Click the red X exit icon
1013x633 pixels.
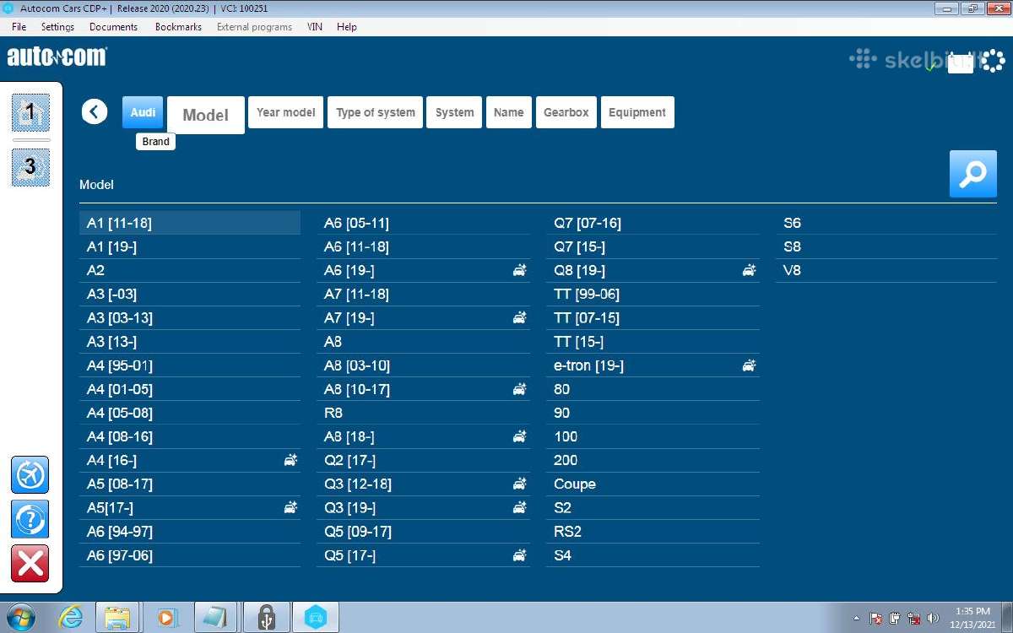(30, 563)
